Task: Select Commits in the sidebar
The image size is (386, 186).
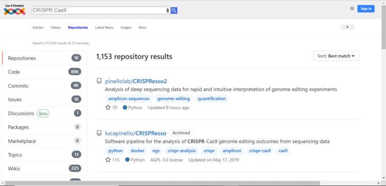Action: [45, 86]
